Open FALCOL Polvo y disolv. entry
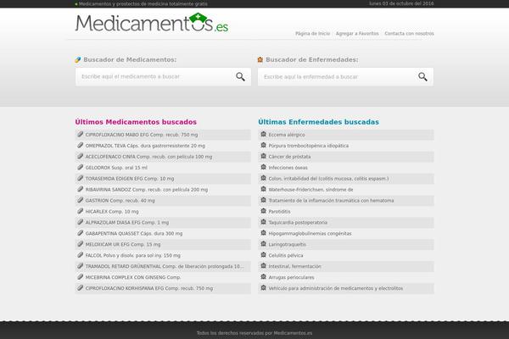The image size is (509, 339). coord(133,256)
